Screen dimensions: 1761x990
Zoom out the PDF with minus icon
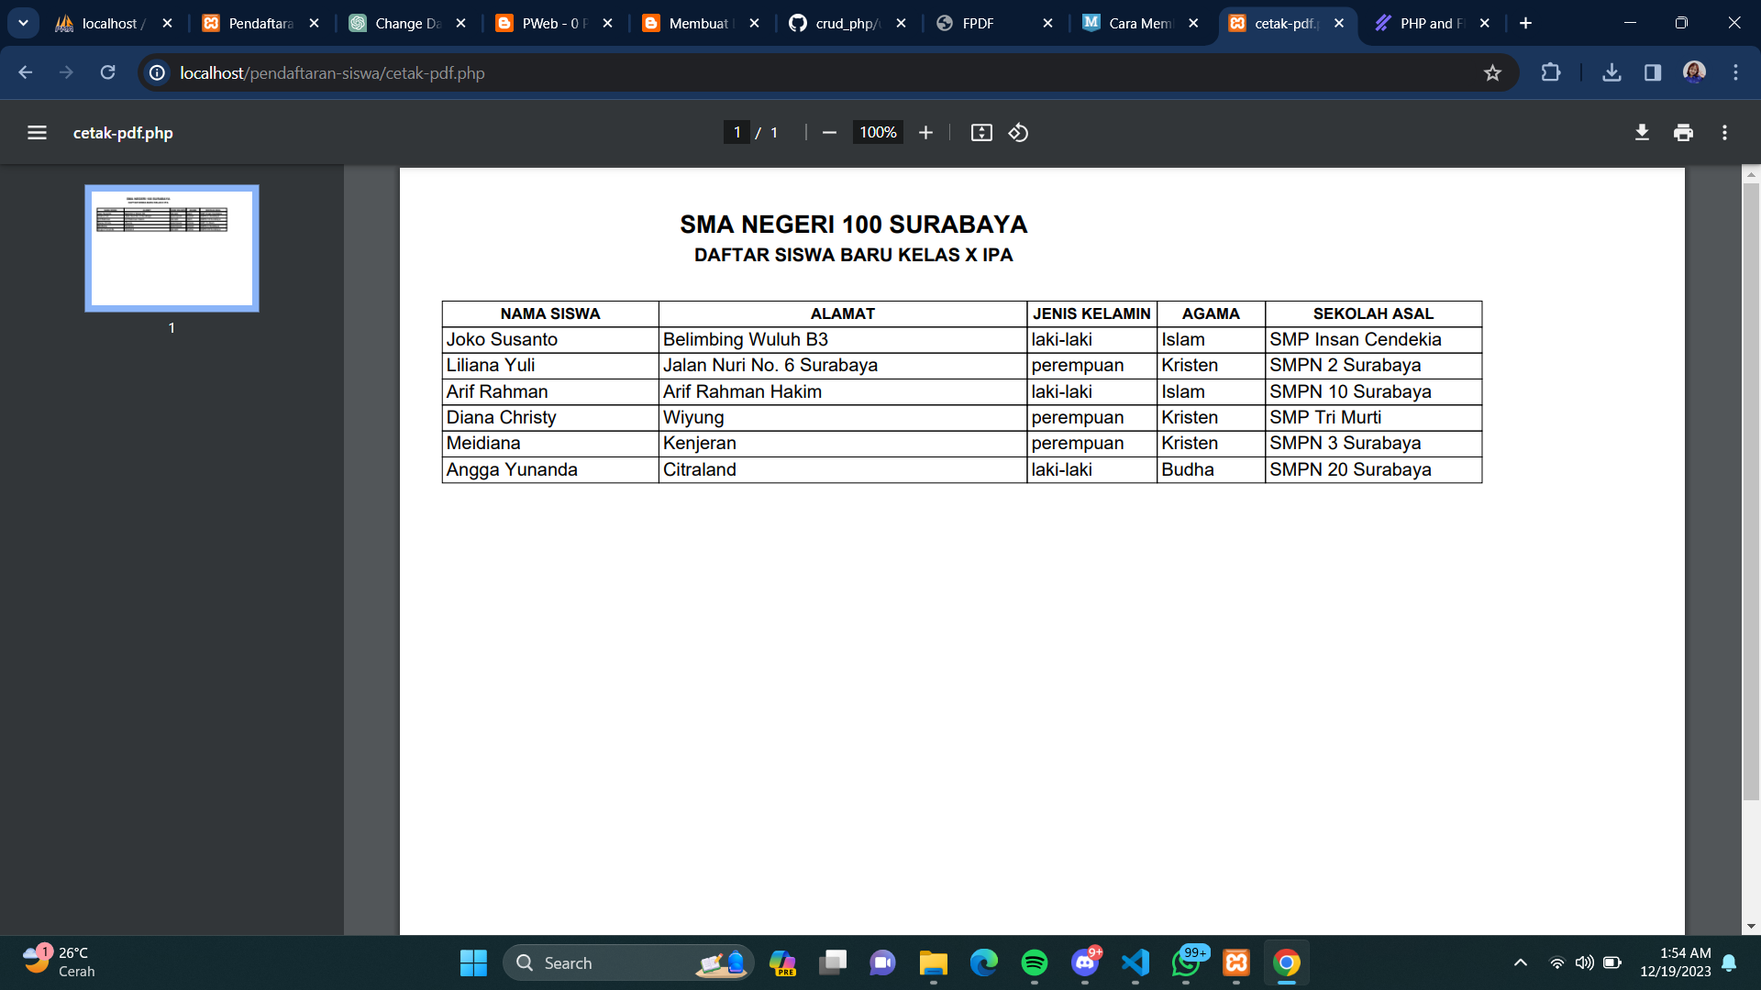pyautogui.click(x=829, y=133)
